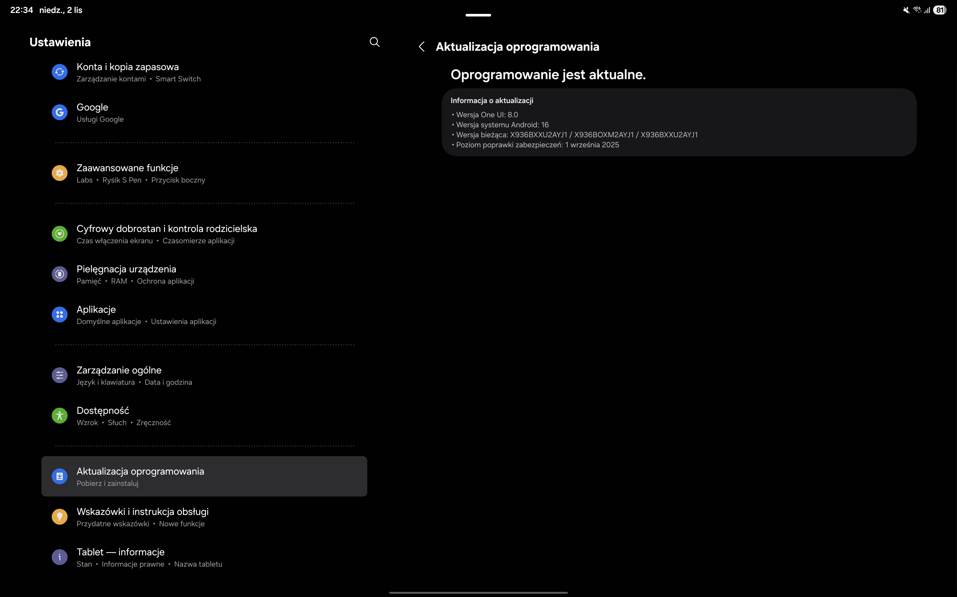Image resolution: width=957 pixels, height=597 pixels.
Task: Tap the top center window handle
Action: (x=478, y=15)
